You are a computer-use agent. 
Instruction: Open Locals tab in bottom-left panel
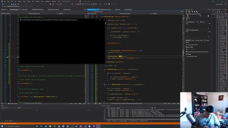click(6, 121)
